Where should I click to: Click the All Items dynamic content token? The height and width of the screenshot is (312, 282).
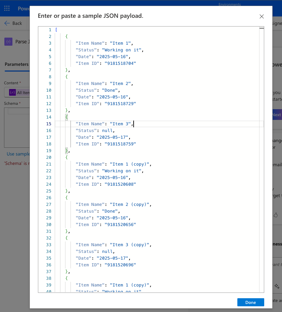click(19, 93)
